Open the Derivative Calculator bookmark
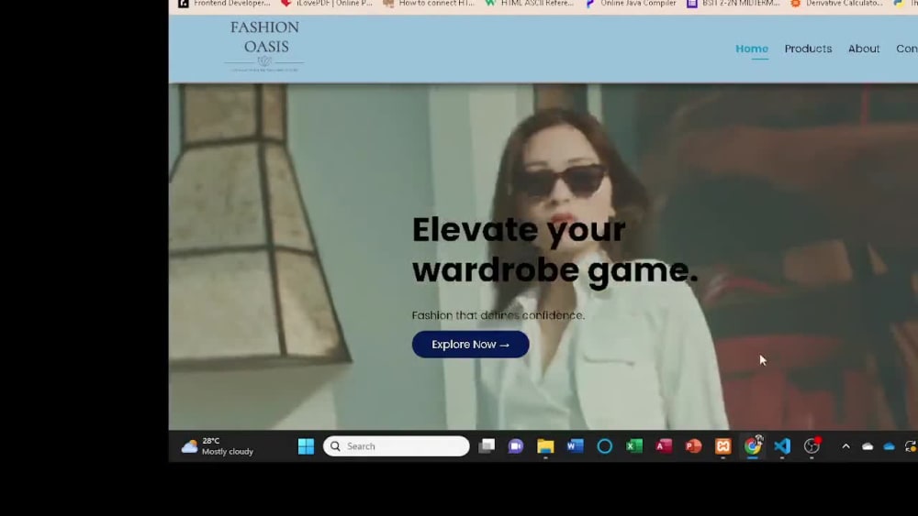Image resolution: width=918 pixels, height=516 pixels. (837, 4)
